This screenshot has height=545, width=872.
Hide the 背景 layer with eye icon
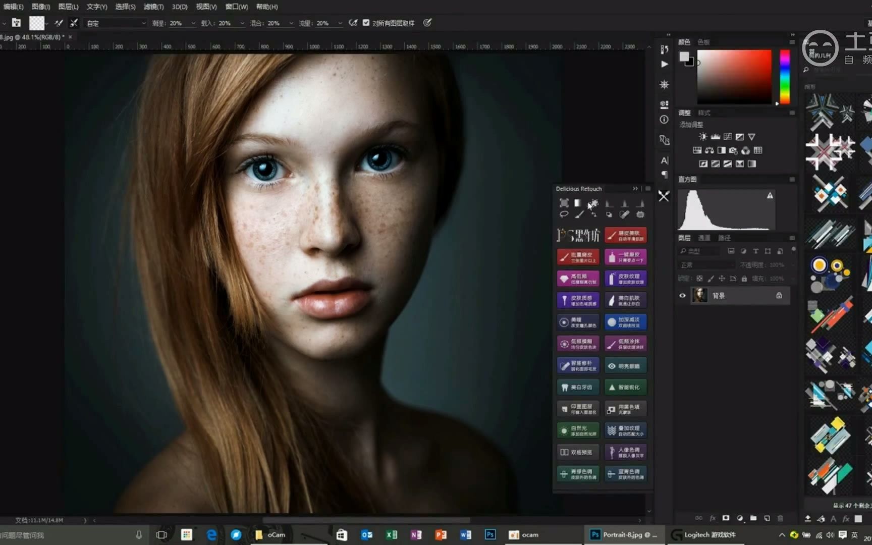pyautogui.click(x=682, y=296)
